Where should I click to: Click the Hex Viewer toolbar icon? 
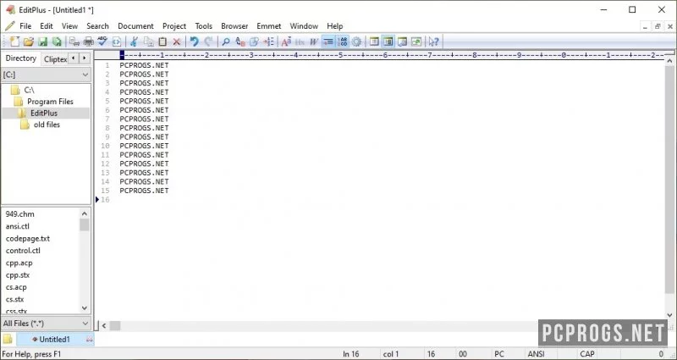tap(300, 42)
